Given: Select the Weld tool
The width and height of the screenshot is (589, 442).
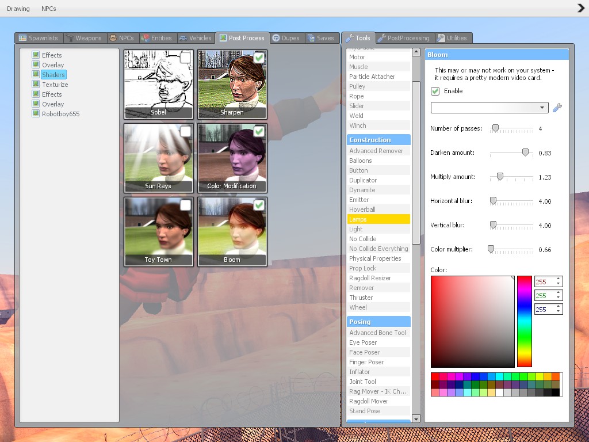Looking at the screenshot, I should click(x=378, y=115).
